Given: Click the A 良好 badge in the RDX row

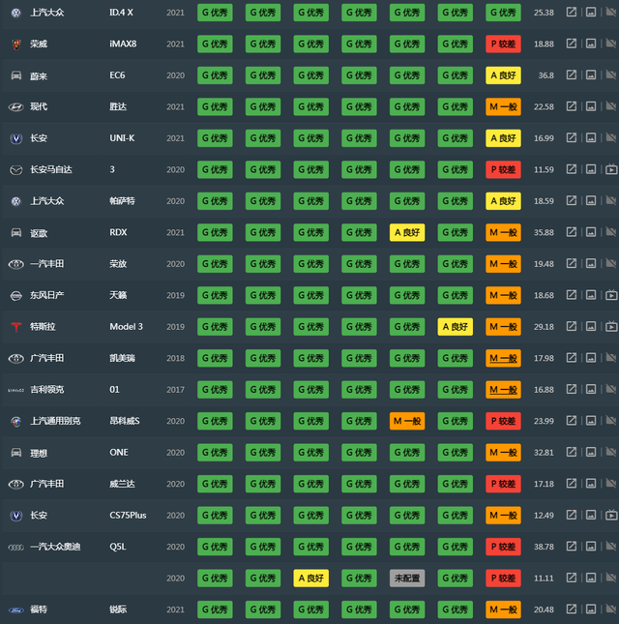Looking at the screenshot, I should (x=407, y=232).
